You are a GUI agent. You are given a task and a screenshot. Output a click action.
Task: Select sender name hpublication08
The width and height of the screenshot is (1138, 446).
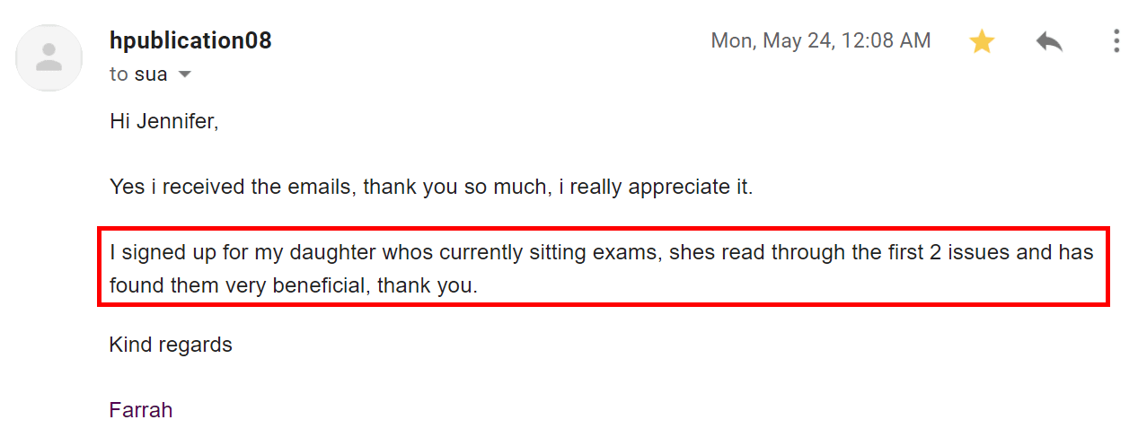pos(190,40)
